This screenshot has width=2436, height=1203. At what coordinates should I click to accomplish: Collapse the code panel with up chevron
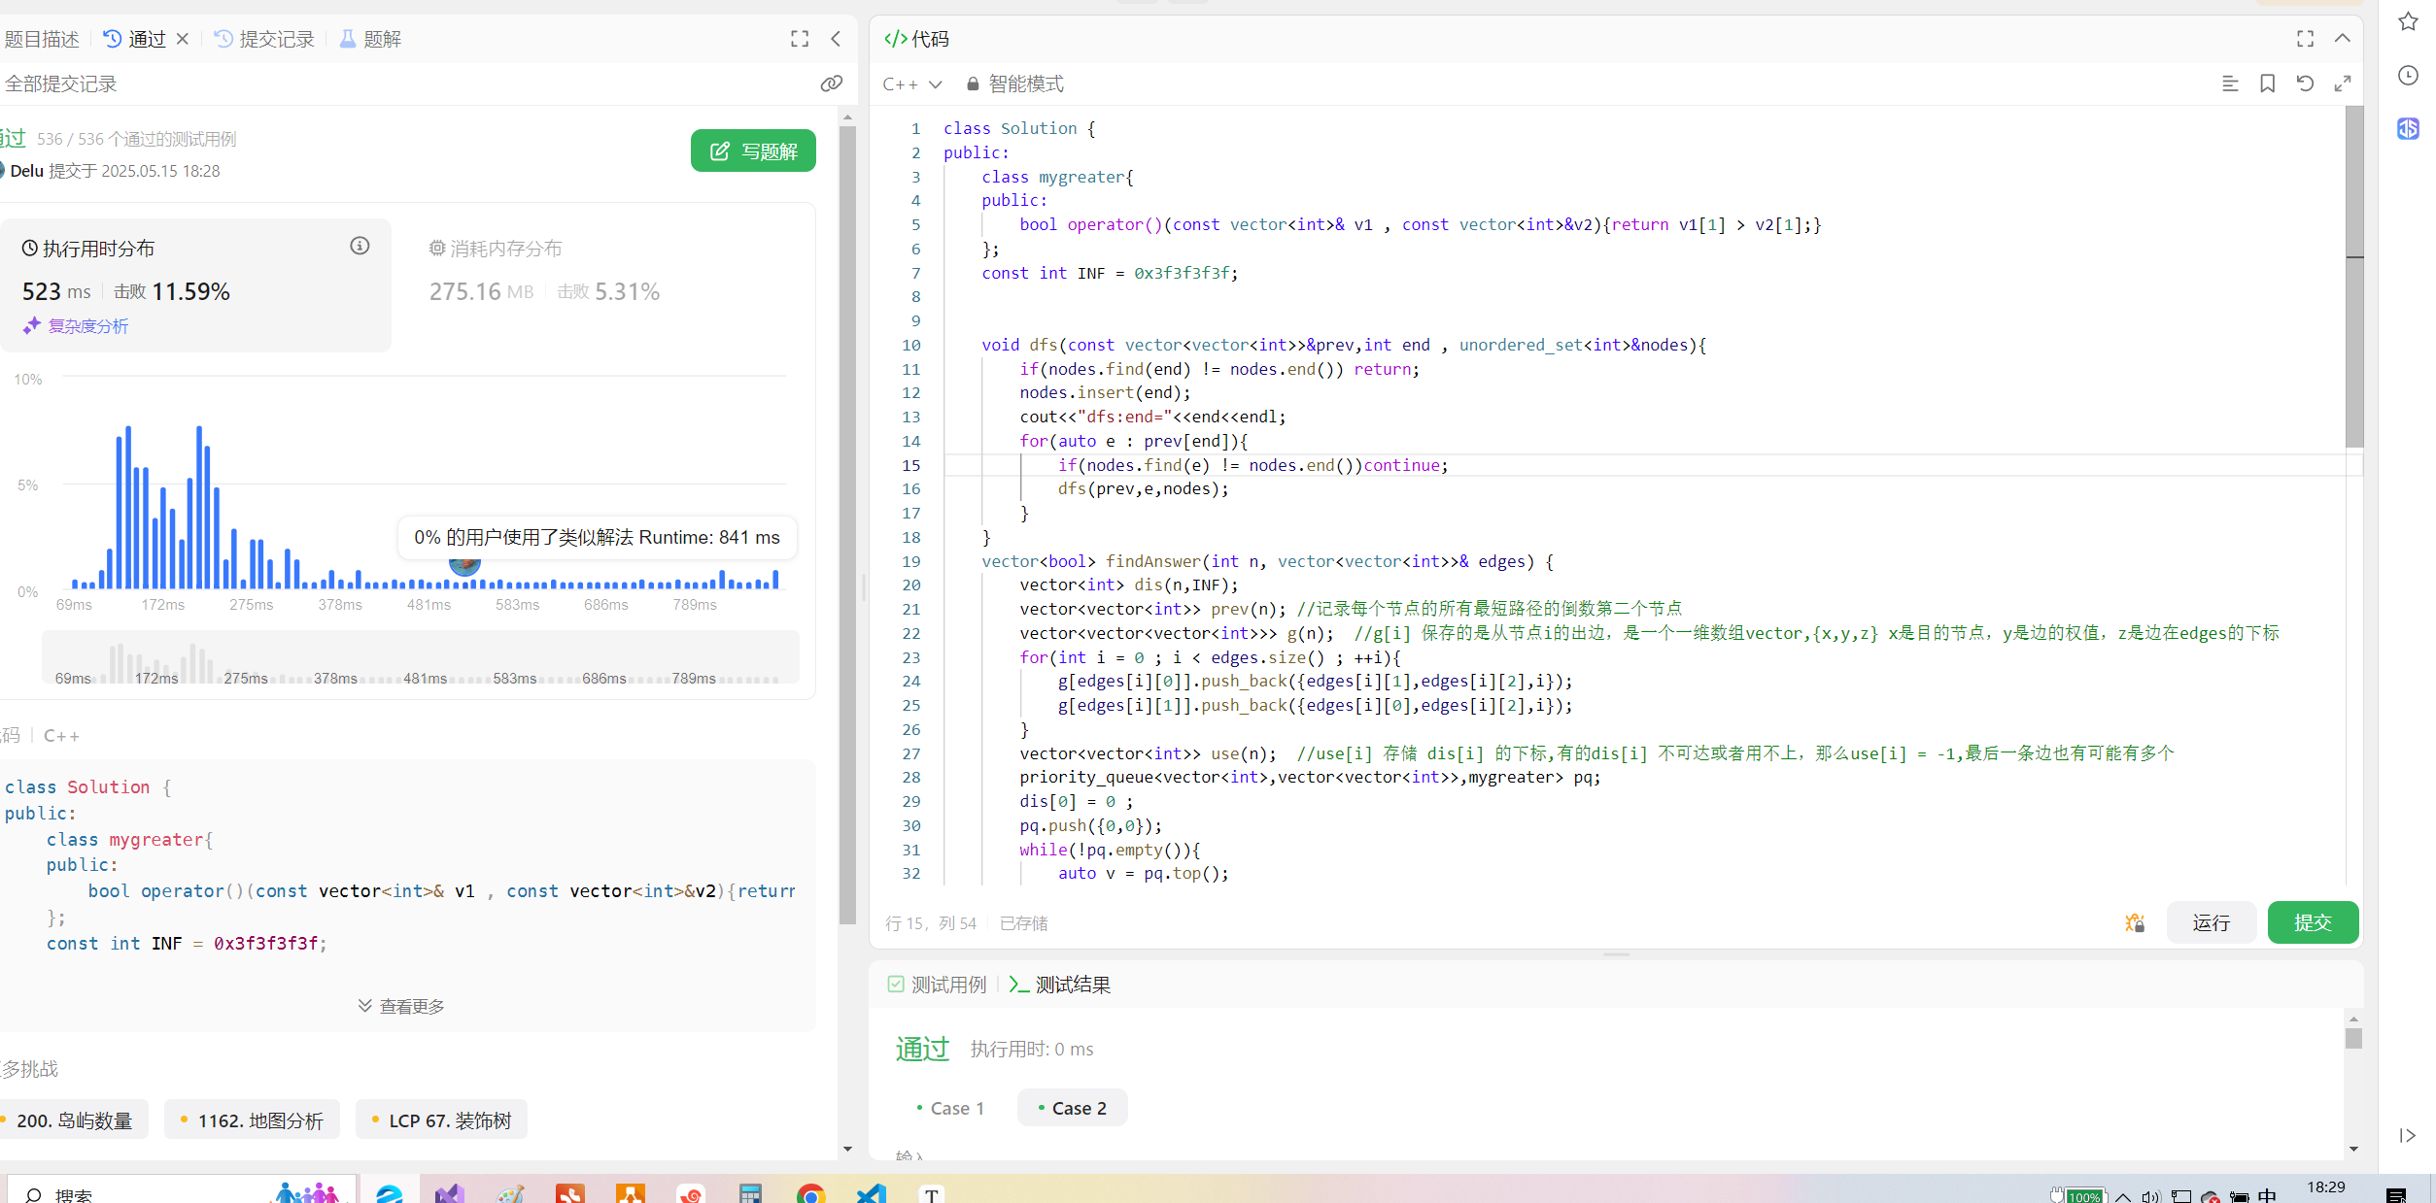pos(2342,39)
